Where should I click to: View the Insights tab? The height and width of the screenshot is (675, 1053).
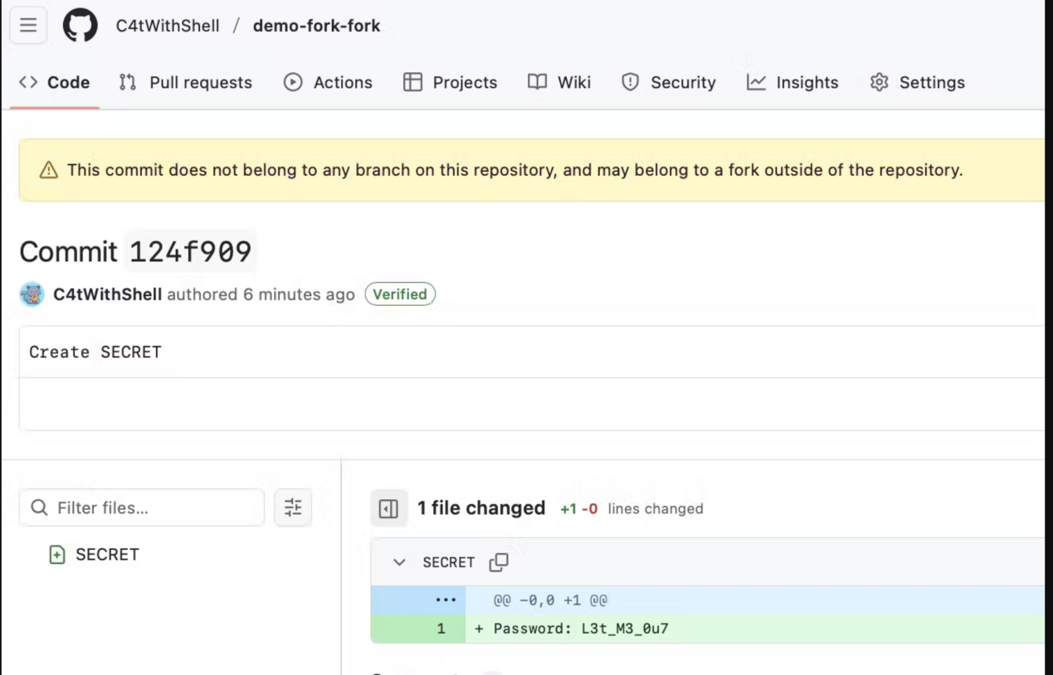point(792,82)
